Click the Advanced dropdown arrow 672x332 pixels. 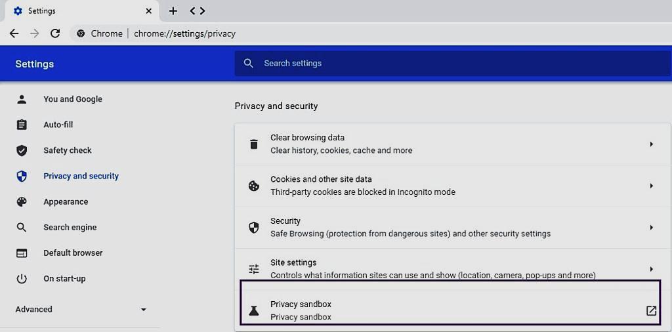(144, 309)
